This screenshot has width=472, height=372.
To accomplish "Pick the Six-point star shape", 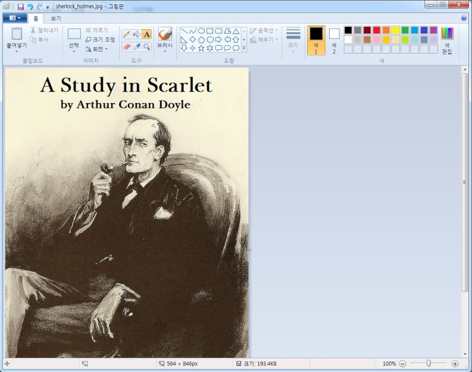I will tap(210, 48).
